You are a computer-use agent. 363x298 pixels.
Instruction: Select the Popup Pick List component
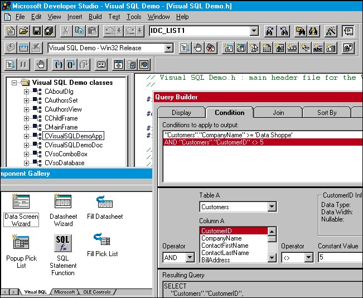coord(21,251)
